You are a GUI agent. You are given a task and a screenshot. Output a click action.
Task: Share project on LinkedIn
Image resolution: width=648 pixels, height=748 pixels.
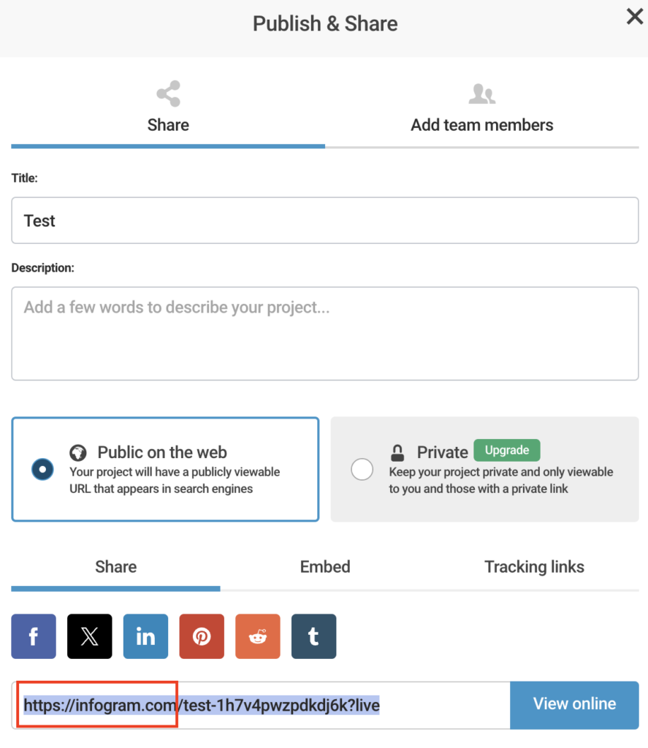click(x=145, y=636)
